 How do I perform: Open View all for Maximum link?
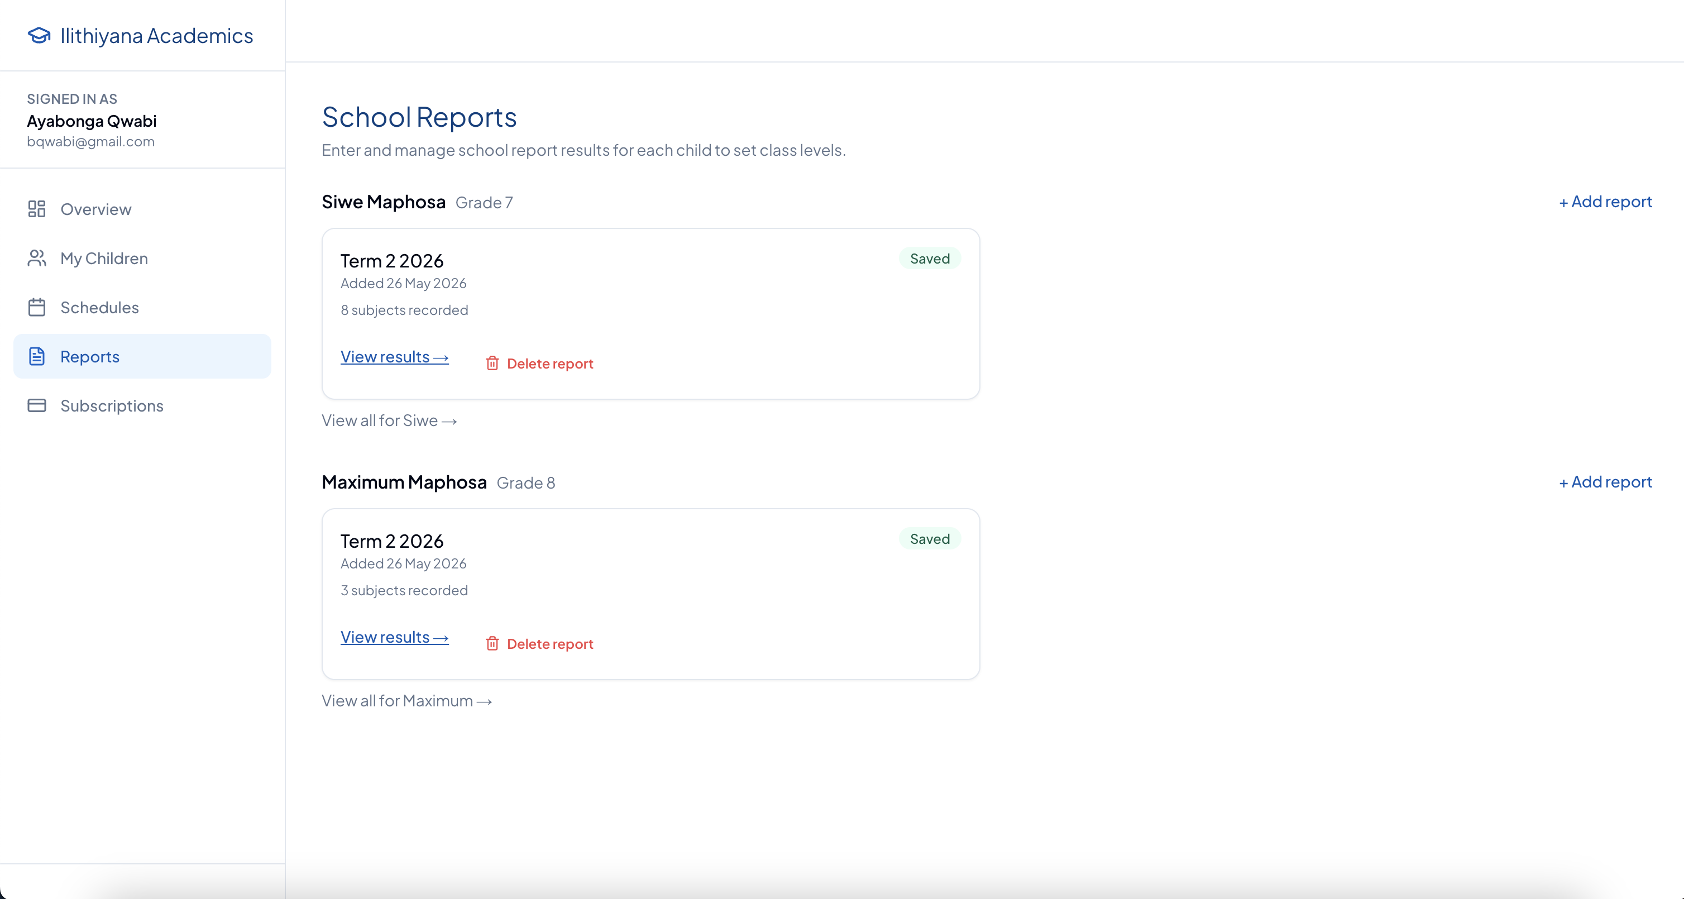(x=406, y=701)
